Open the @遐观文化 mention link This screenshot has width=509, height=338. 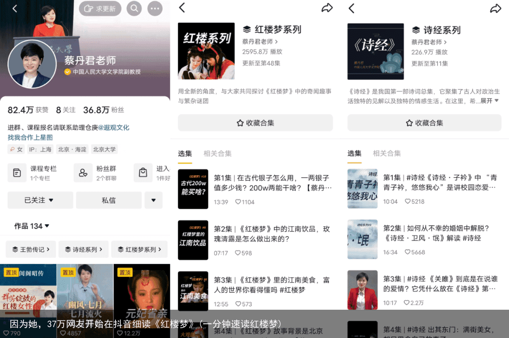click(x=114, y=128)
